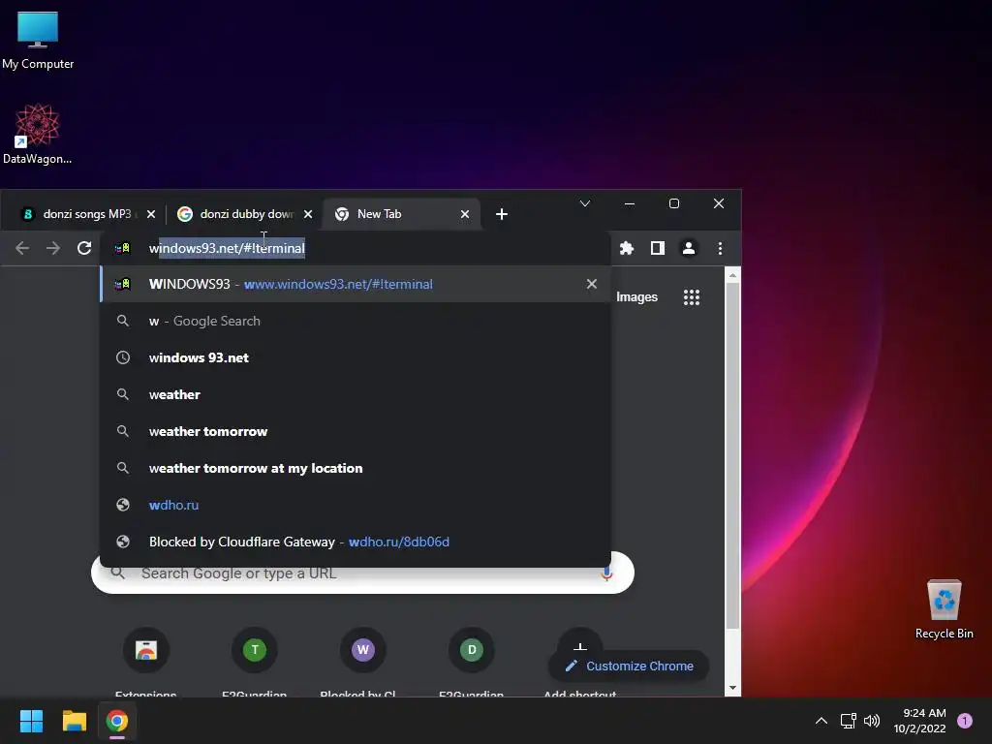The width and height of the screenshot is (992, 744).
Task: Click the address bar with windows93.net URL
Action: (x=357, y=248)
